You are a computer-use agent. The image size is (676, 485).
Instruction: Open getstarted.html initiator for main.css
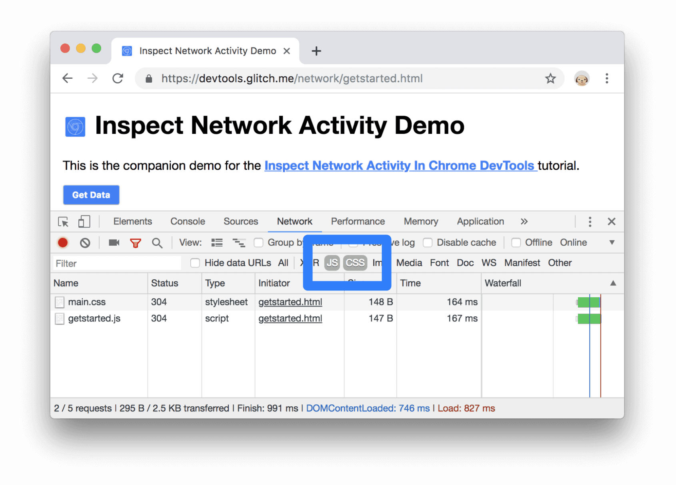290,302
